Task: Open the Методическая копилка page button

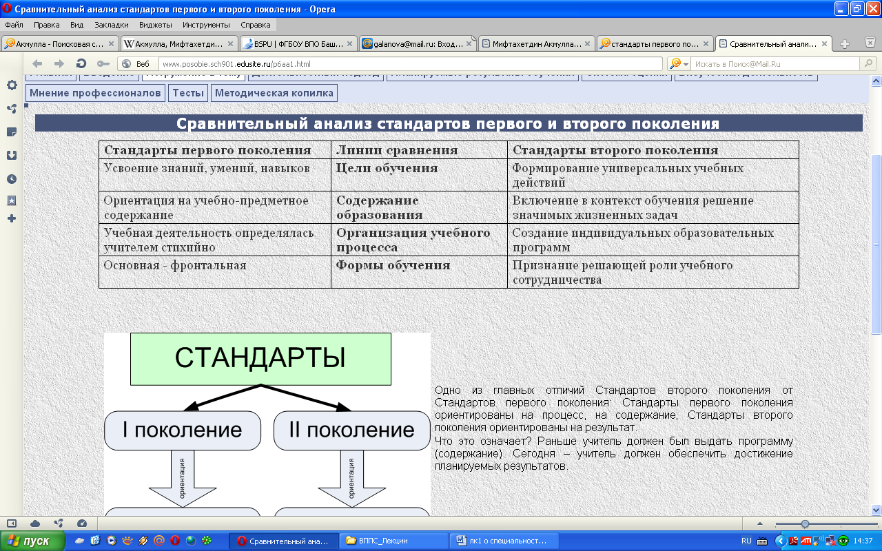Action: coord(274,92)
